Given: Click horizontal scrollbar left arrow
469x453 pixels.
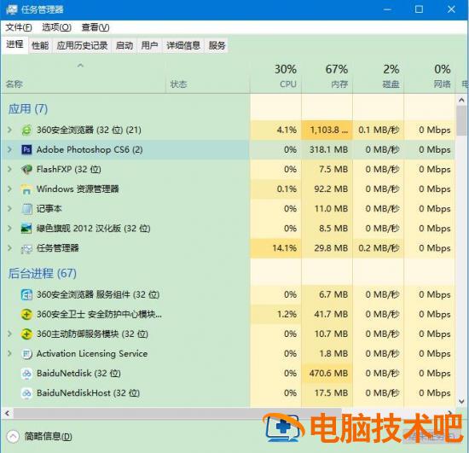Looking at the screenshot, I should click(7, 414).
